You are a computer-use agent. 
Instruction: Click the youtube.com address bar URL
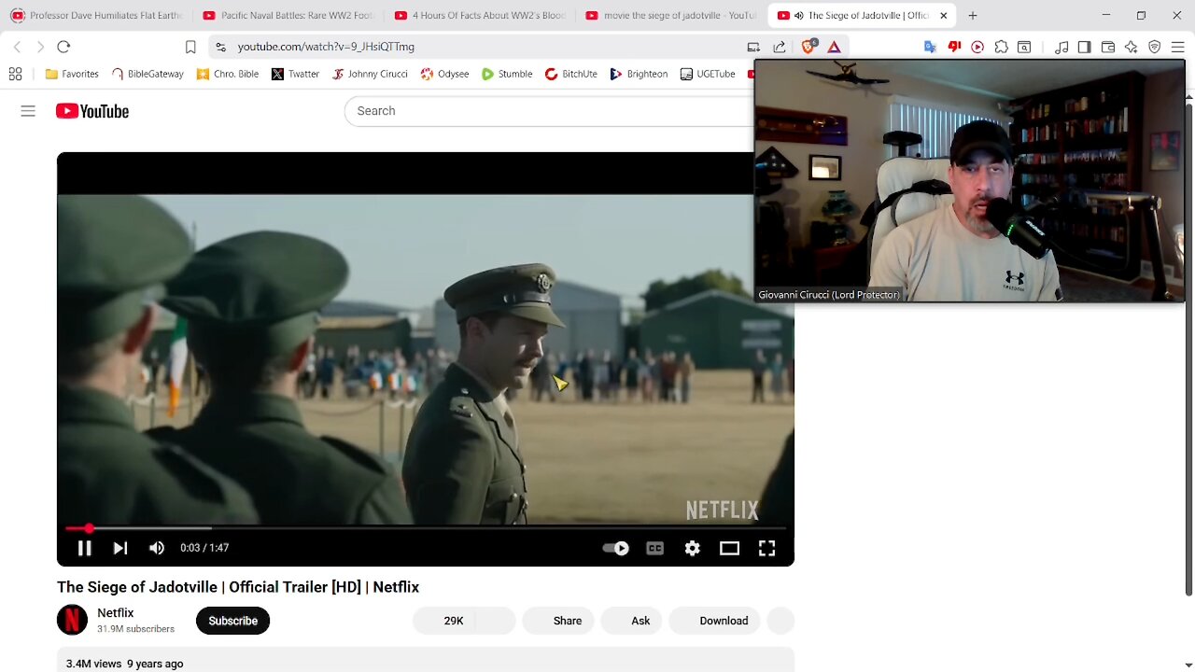click(x=326, y=47)
